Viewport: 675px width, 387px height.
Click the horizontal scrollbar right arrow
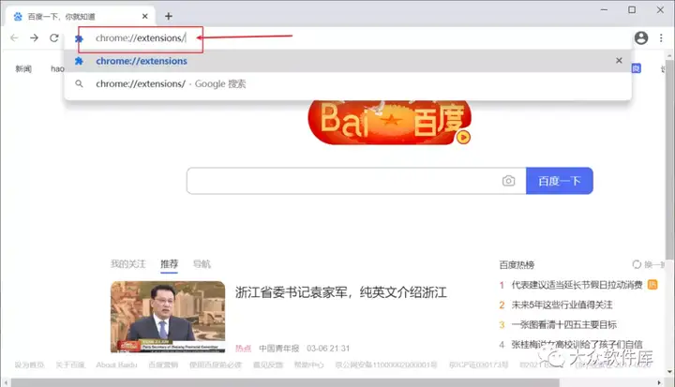click(659, 382)
